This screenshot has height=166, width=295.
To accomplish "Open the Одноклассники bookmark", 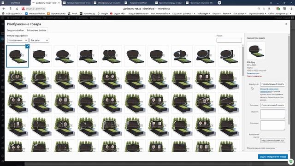I will pyautogui.click(x=56, y=13).
